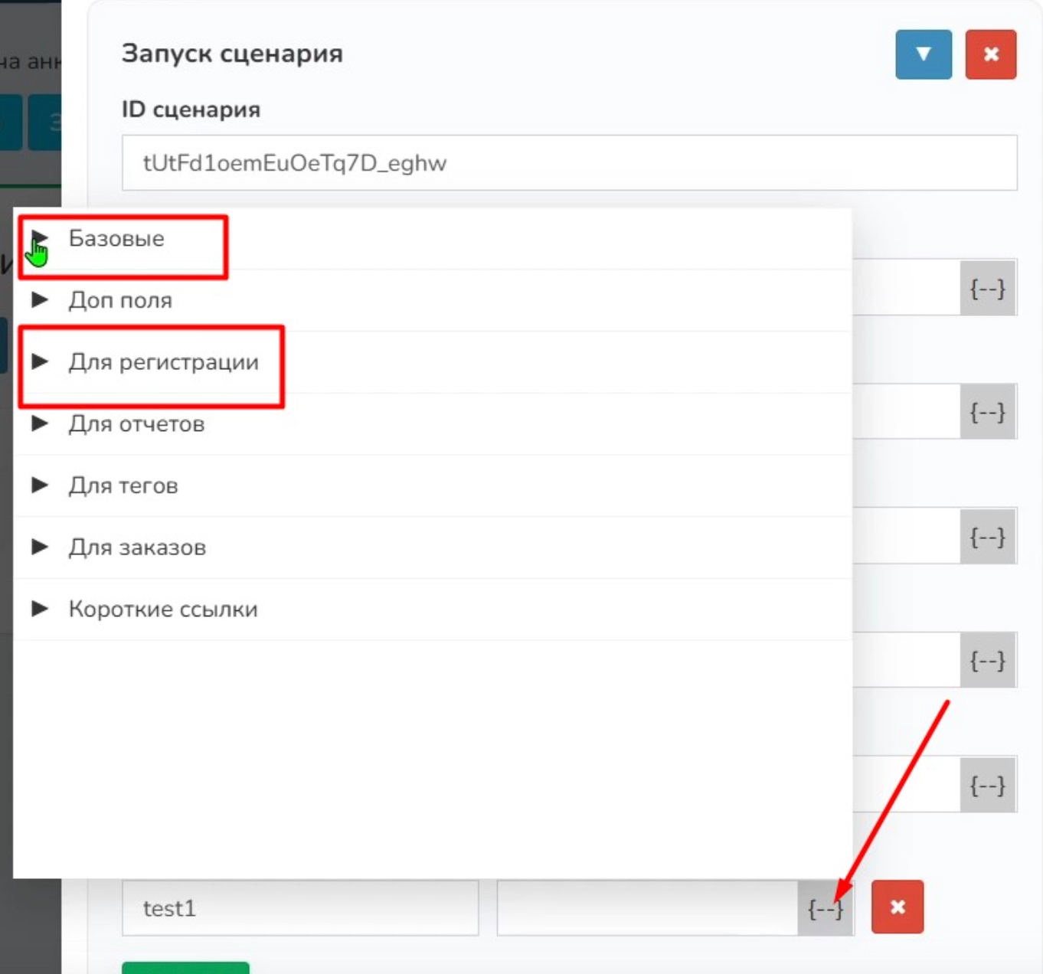Image resolution: width=1043 pixels, height=974 pixels.
Task: Remove the test1 row with its red × button
Action: [897, 907]
